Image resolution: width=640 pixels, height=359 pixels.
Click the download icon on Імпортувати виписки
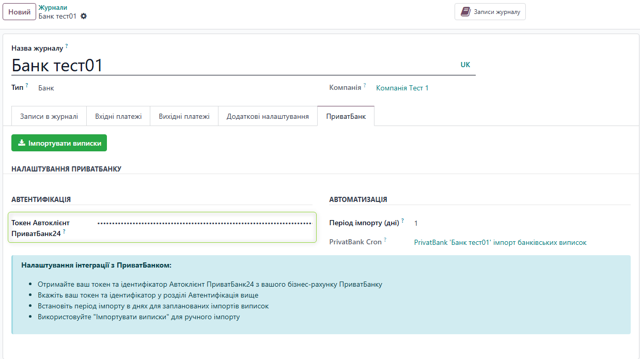coord(22,143)
